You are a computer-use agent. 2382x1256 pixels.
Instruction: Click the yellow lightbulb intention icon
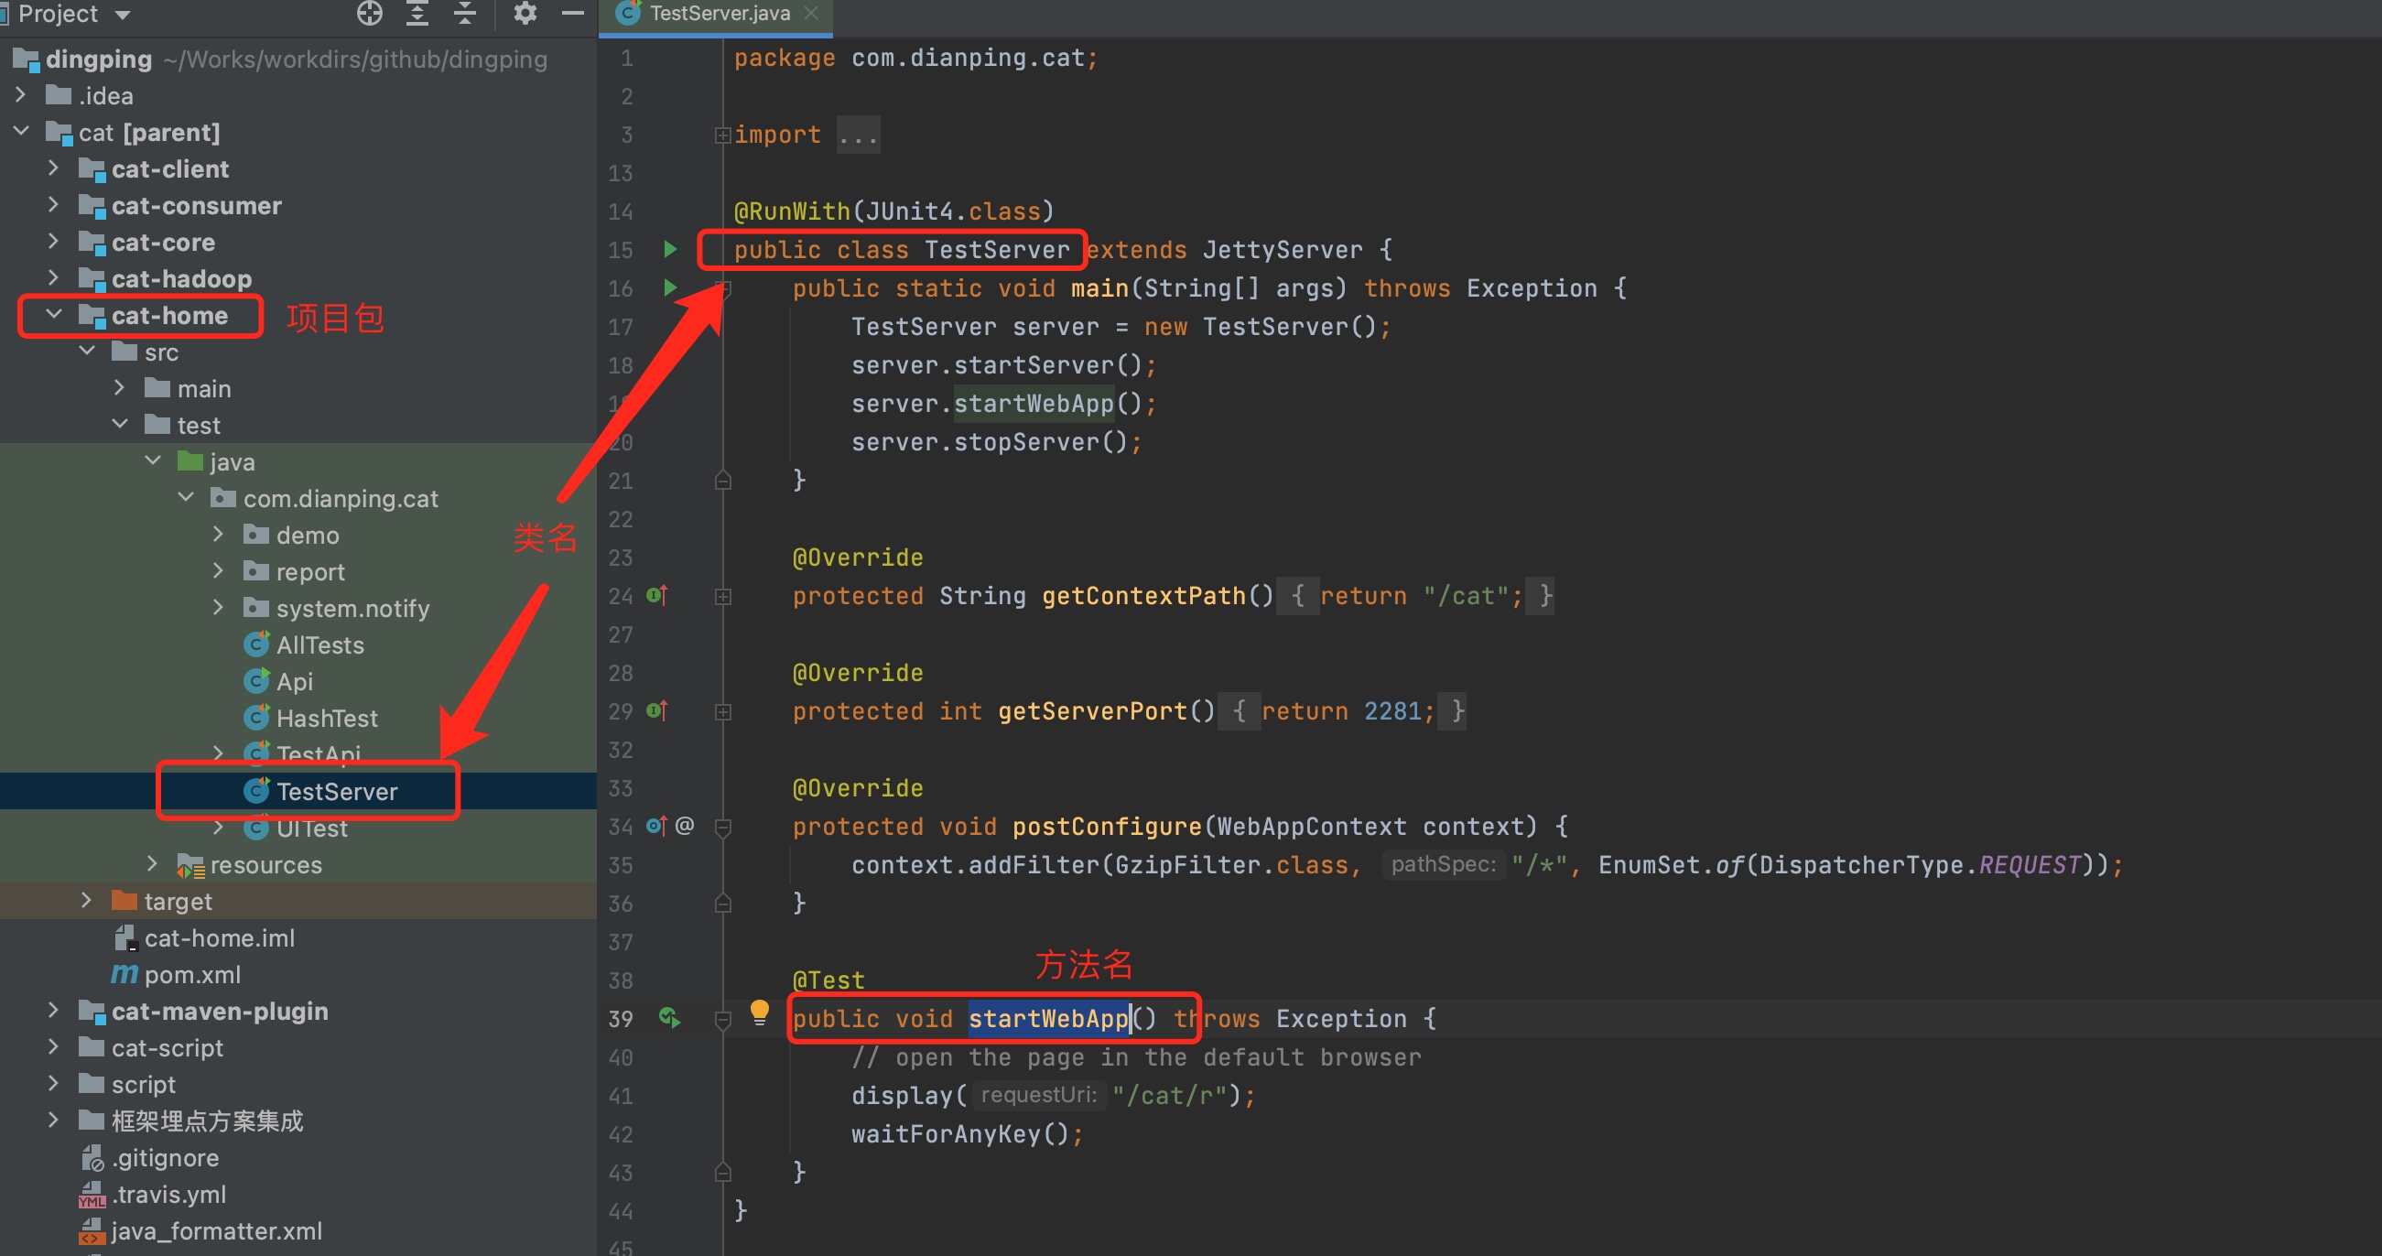click(759, 1011)
